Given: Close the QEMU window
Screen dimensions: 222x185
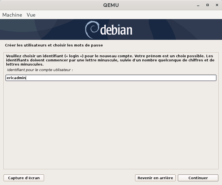Looking at the screenshot, I should pos(216,5).
